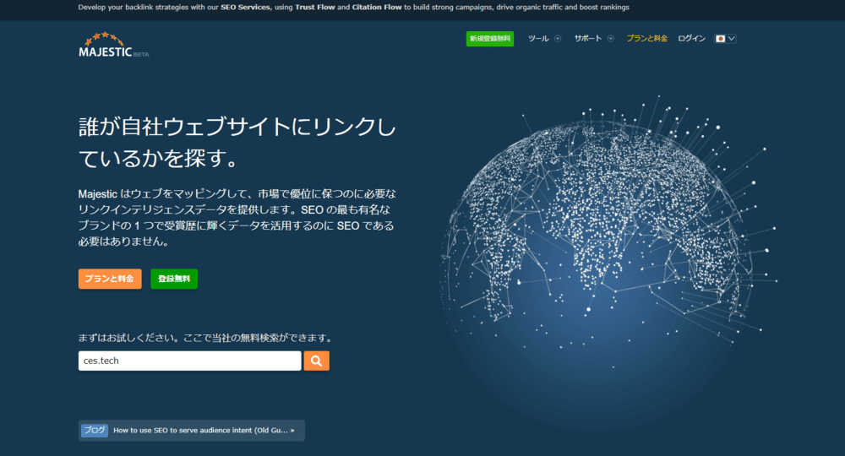Open the blog post How to use SEO
This screenshot has width=845, height=456.
click(x=204, y=430)
